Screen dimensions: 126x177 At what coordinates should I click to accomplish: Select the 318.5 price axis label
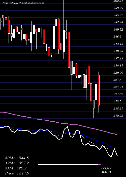pos(117,101)
